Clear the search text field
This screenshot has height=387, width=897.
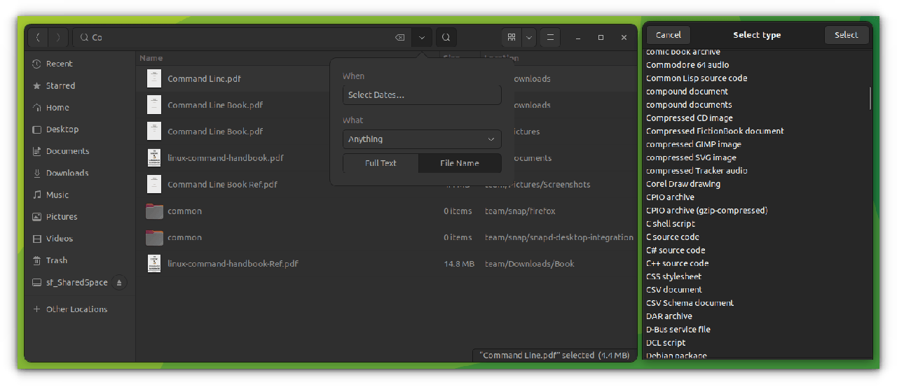(x=399, y=37)
